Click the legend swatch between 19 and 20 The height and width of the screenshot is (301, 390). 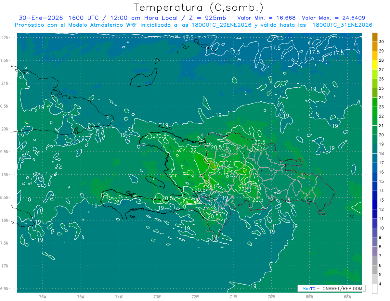point(375,139)
